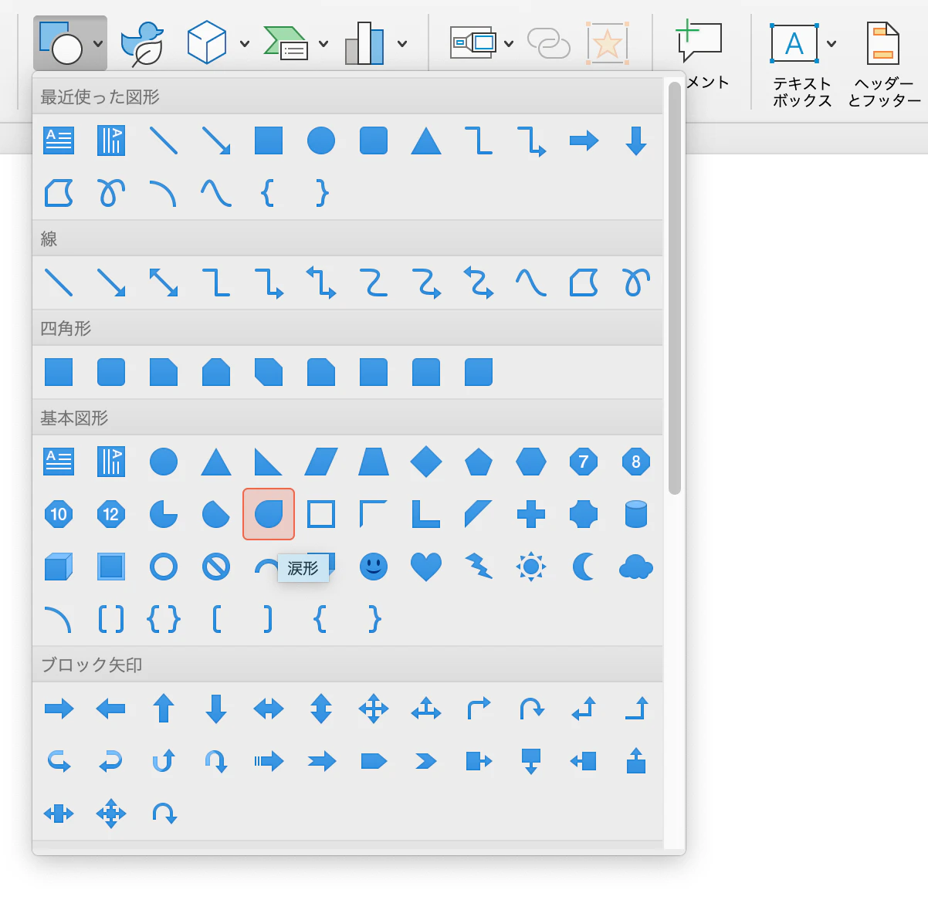Select the donut ring shape
Viewport: 928px width, 900px height.
164,567
